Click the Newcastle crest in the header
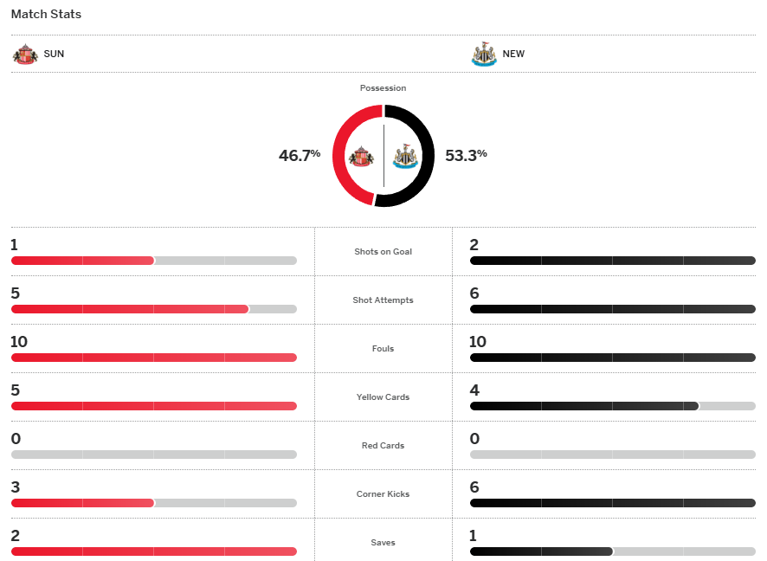 pyautogui.click(x=484, y=54)
